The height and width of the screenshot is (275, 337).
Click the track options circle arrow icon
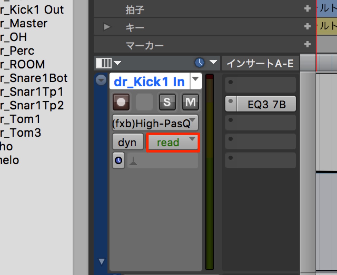pos(101,80)
